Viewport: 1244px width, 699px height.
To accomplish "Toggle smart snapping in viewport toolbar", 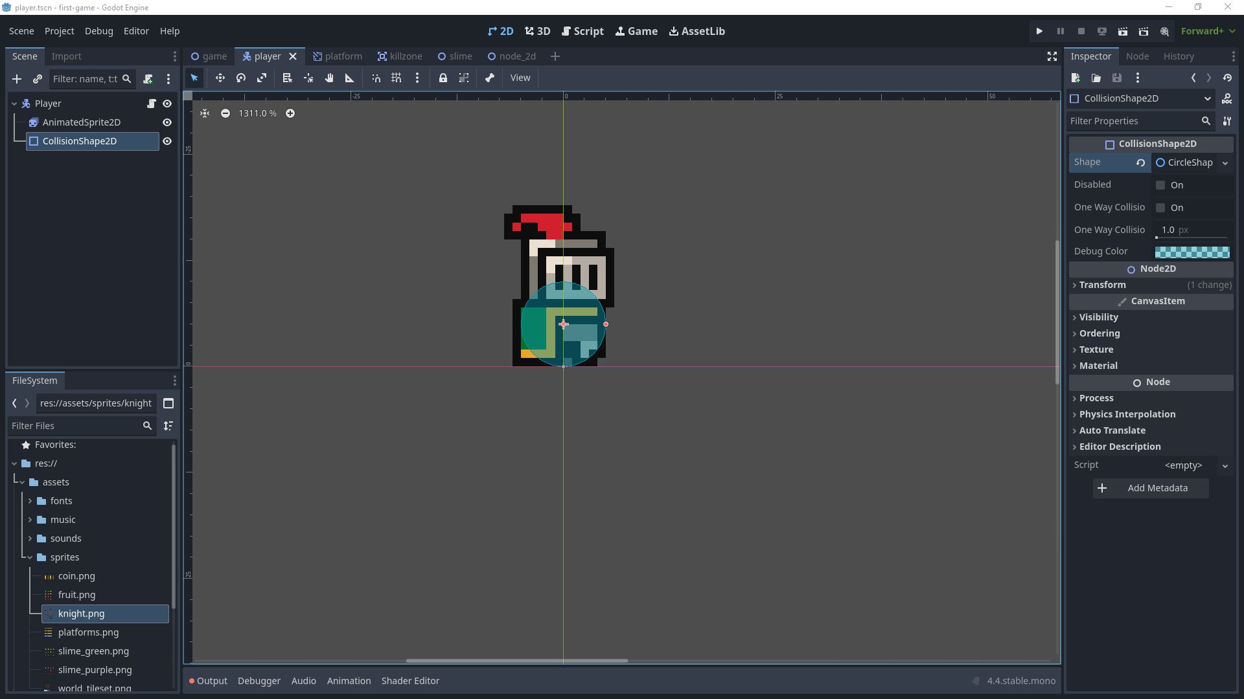I will click(376, 78).
